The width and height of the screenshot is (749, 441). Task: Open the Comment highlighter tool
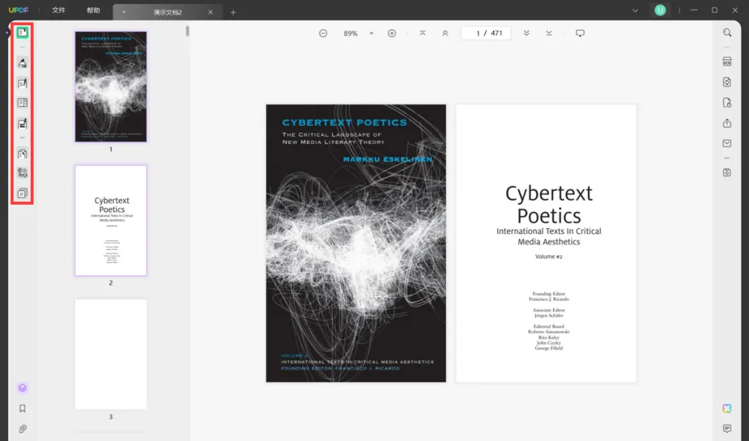click(22, 63)
